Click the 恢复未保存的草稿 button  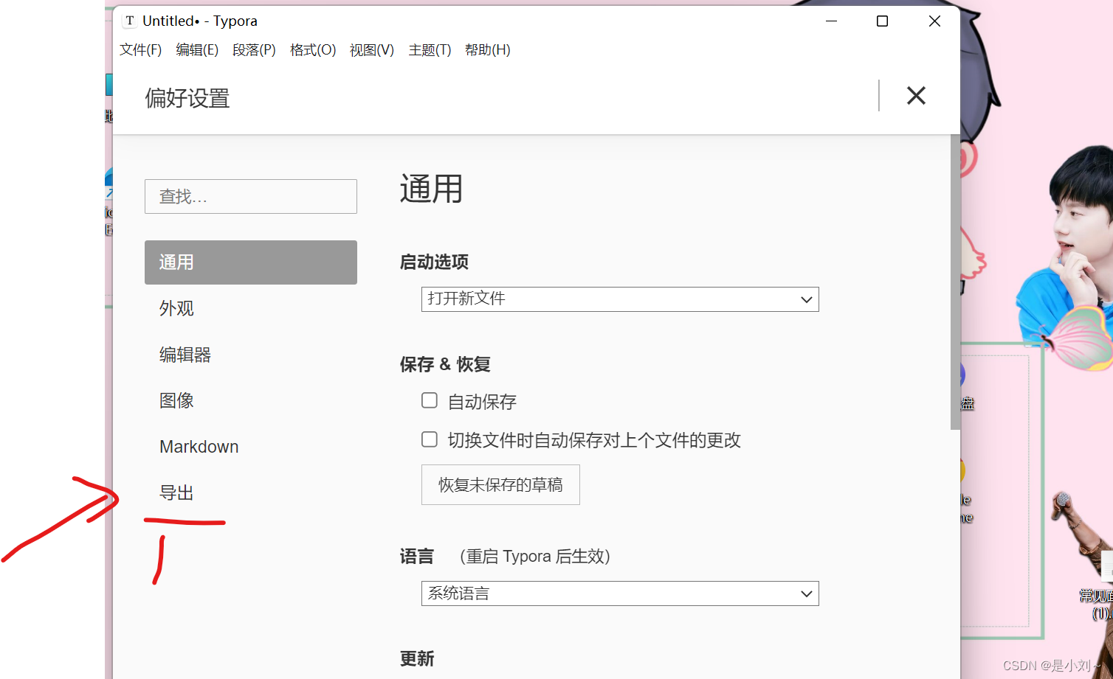pyautogui.click(x=500, y=484)
